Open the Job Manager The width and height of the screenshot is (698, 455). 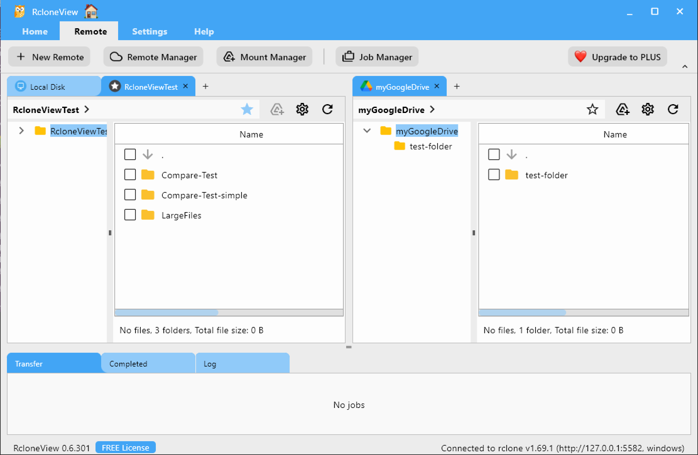[377, 57]
